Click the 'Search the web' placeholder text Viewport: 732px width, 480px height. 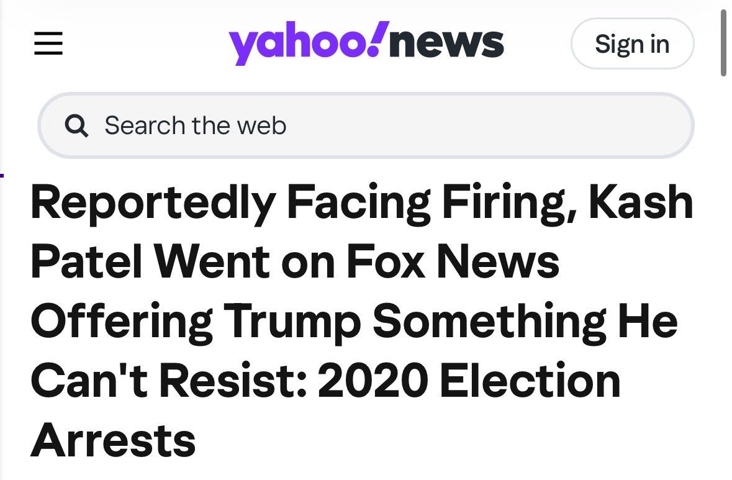click(195, 125)
